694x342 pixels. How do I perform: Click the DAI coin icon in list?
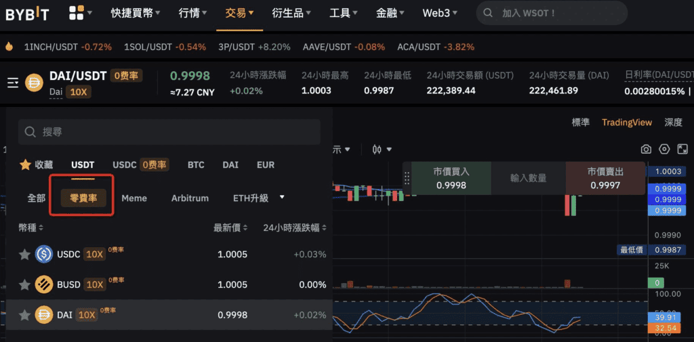44,315
